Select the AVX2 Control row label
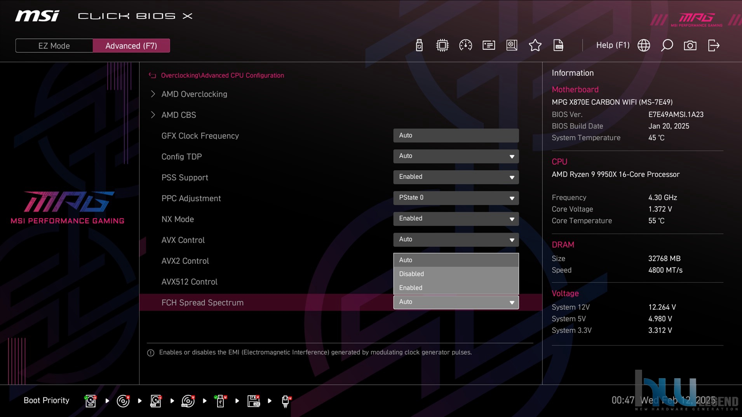The width and height of the screenshot is (742, 417). pyautogui.click(x=185, y=261)
